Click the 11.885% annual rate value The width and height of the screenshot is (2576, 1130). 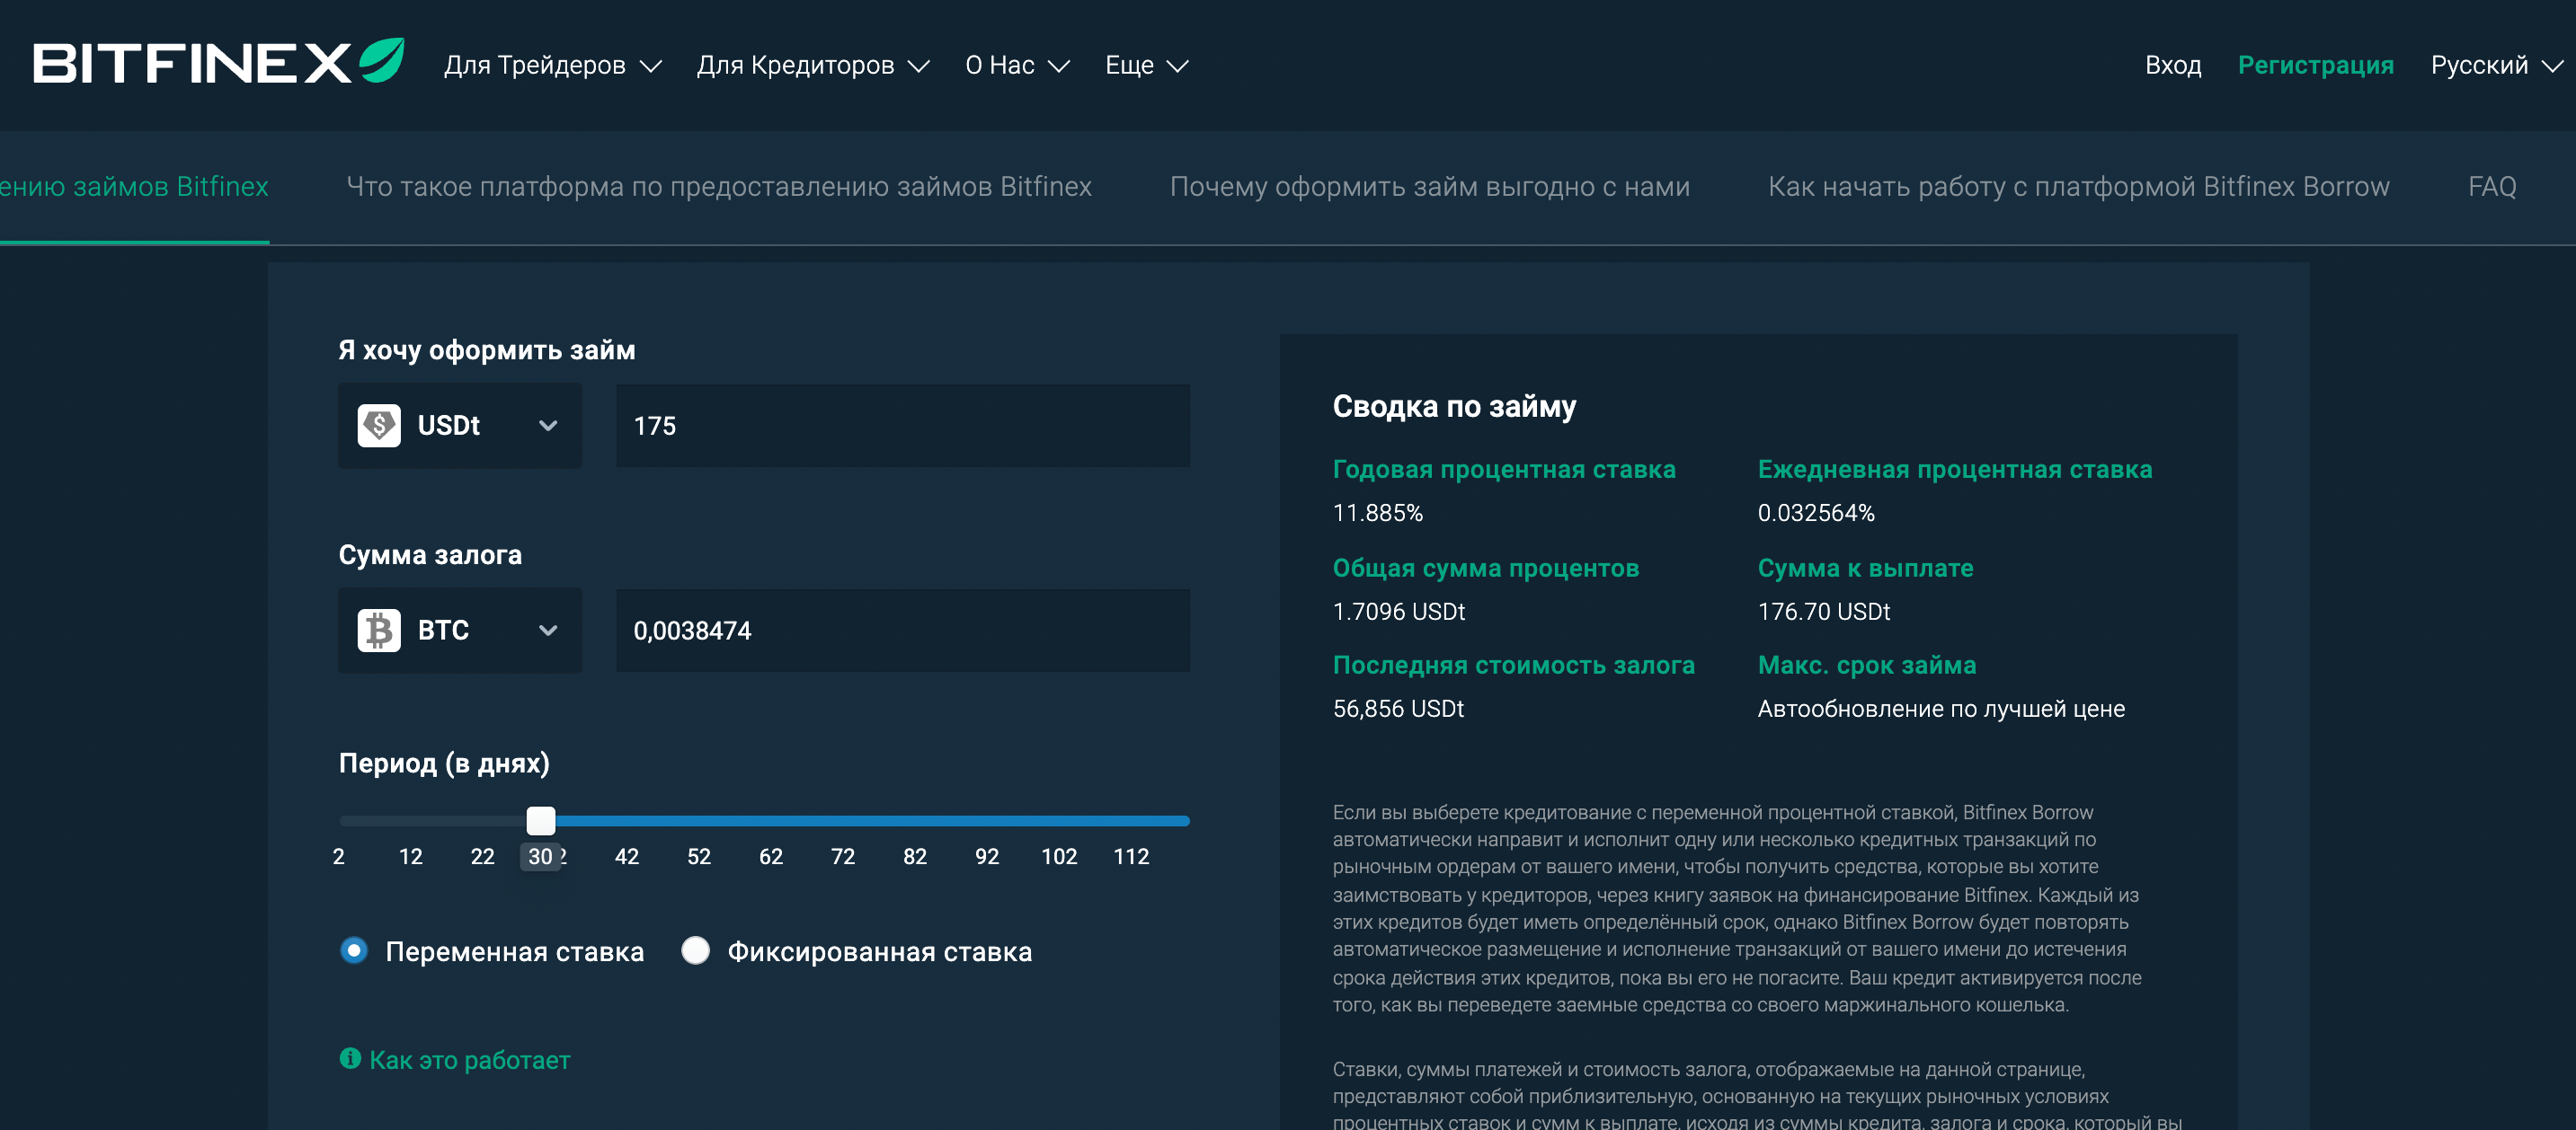[x=1378, y=514]
